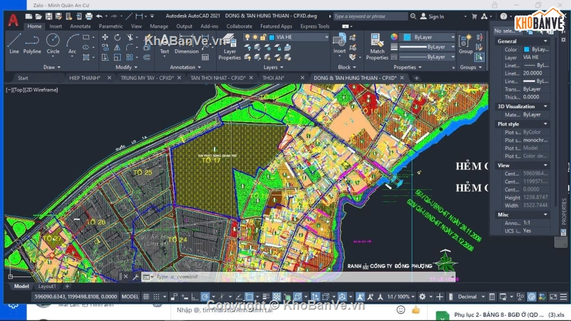Click the Hatch tool icon

pos(87,57)
